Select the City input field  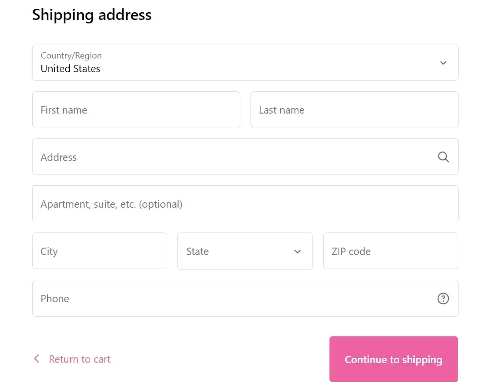point(99,251)
